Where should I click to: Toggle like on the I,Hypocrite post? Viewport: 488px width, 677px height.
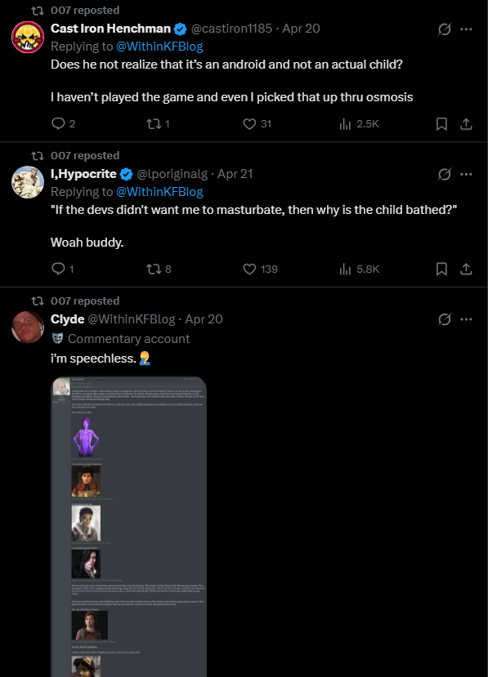(260, 269)
